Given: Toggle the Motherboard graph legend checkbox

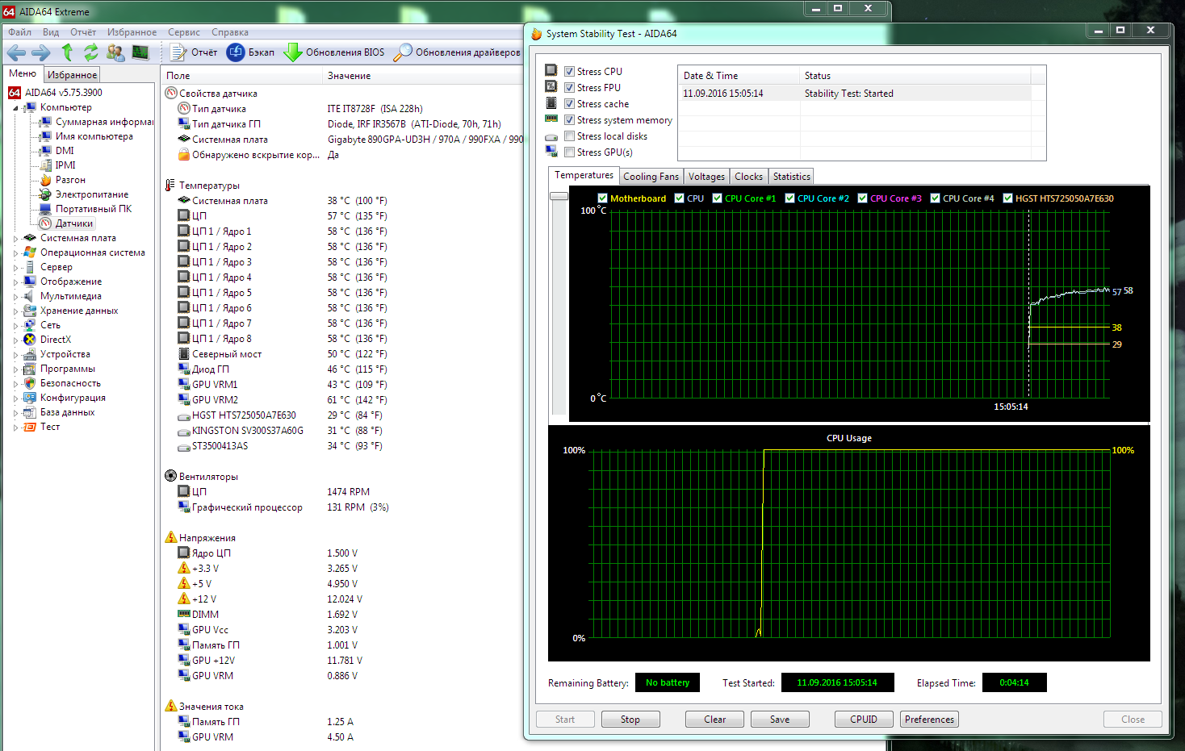Looking at the screenshot, I should (602, 198).
